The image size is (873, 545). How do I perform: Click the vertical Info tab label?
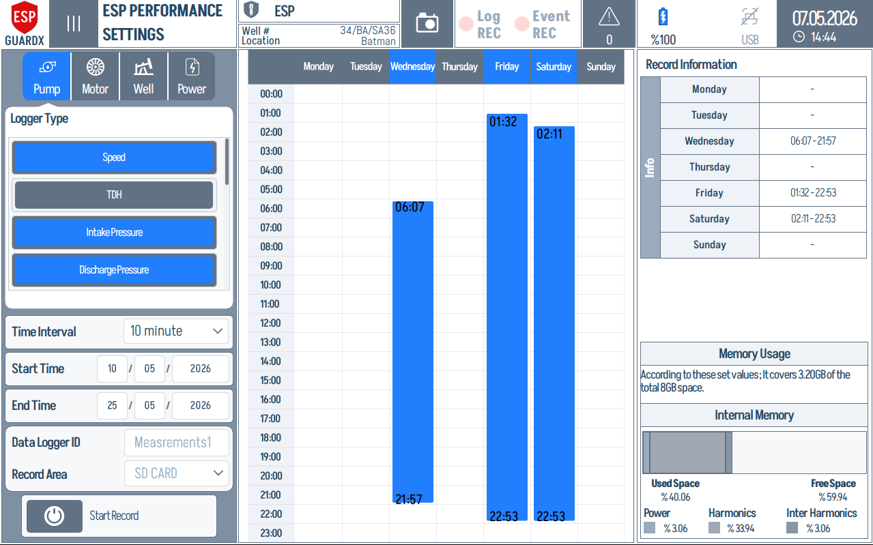[650, 168]
